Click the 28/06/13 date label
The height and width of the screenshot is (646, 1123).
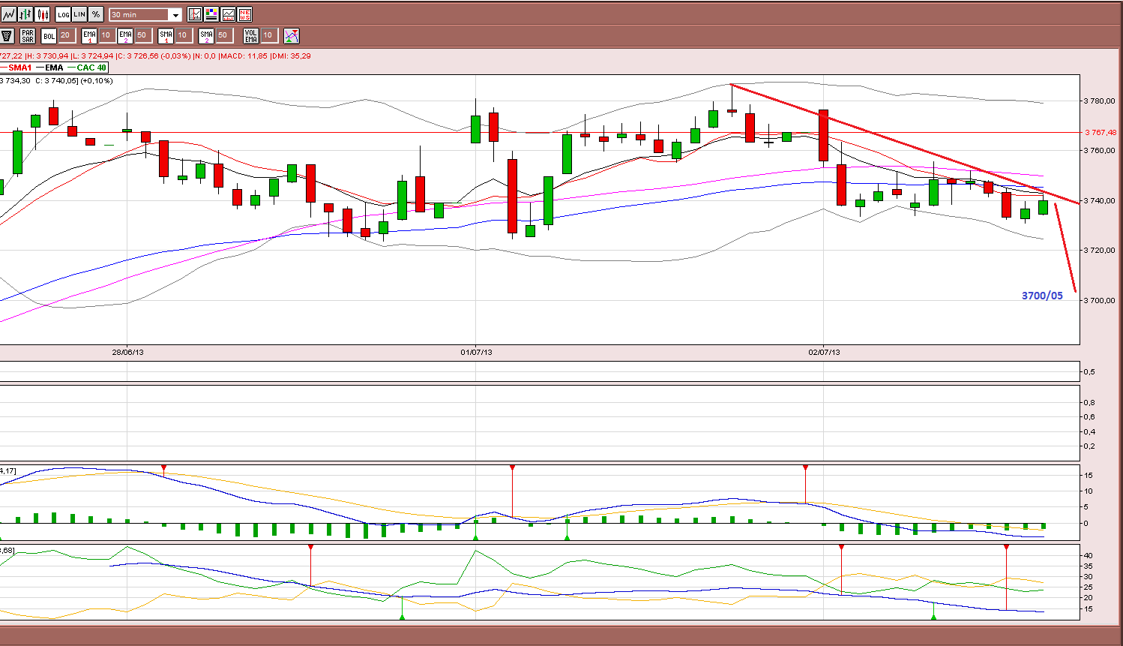127,352
